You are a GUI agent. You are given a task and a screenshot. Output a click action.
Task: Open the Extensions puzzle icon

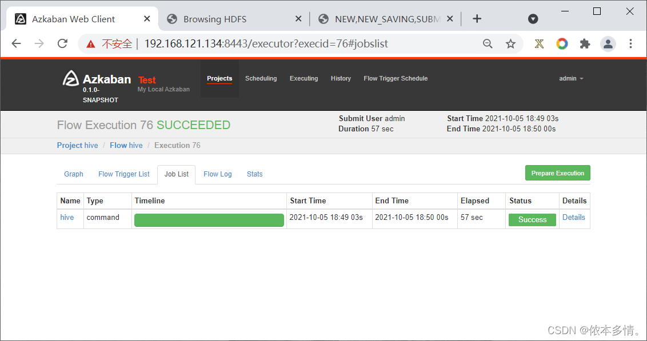point(585,43)
